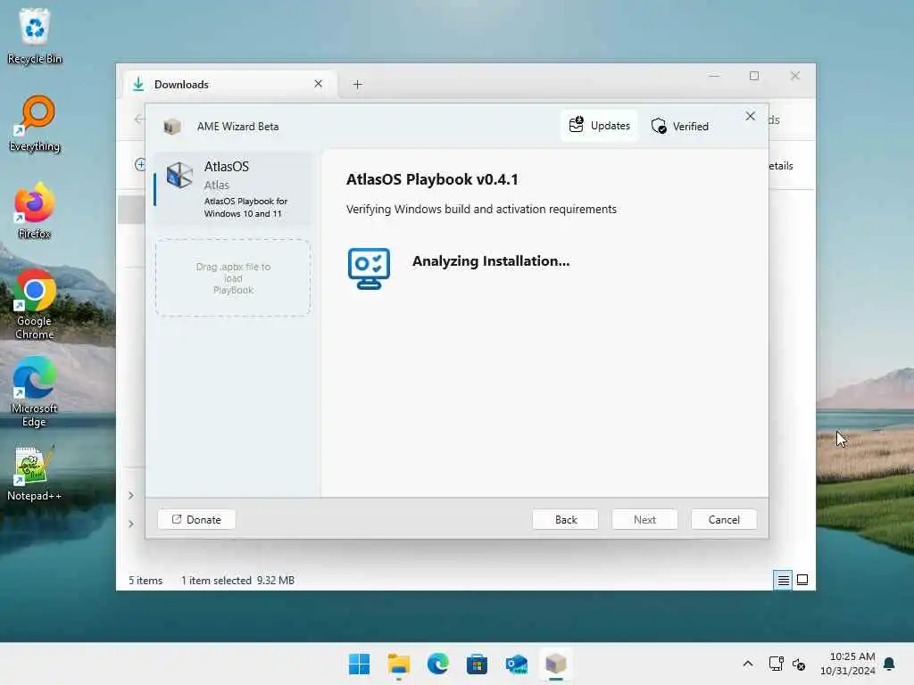Click the apbx file drop zone
Screen dimensions: 914x685
coord(233,278)
